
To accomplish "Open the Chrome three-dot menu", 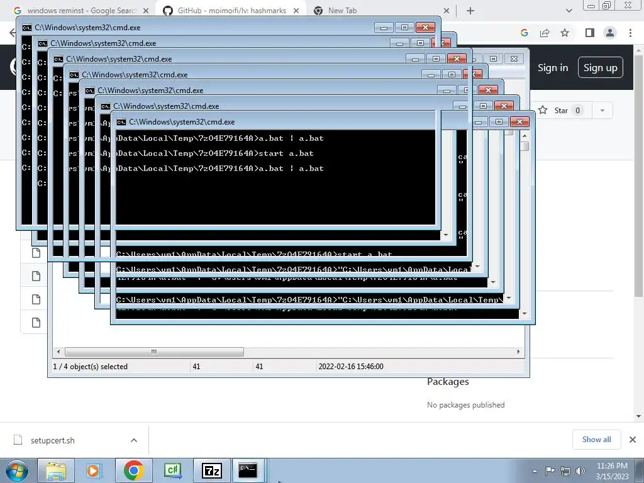I will [630, 33].
